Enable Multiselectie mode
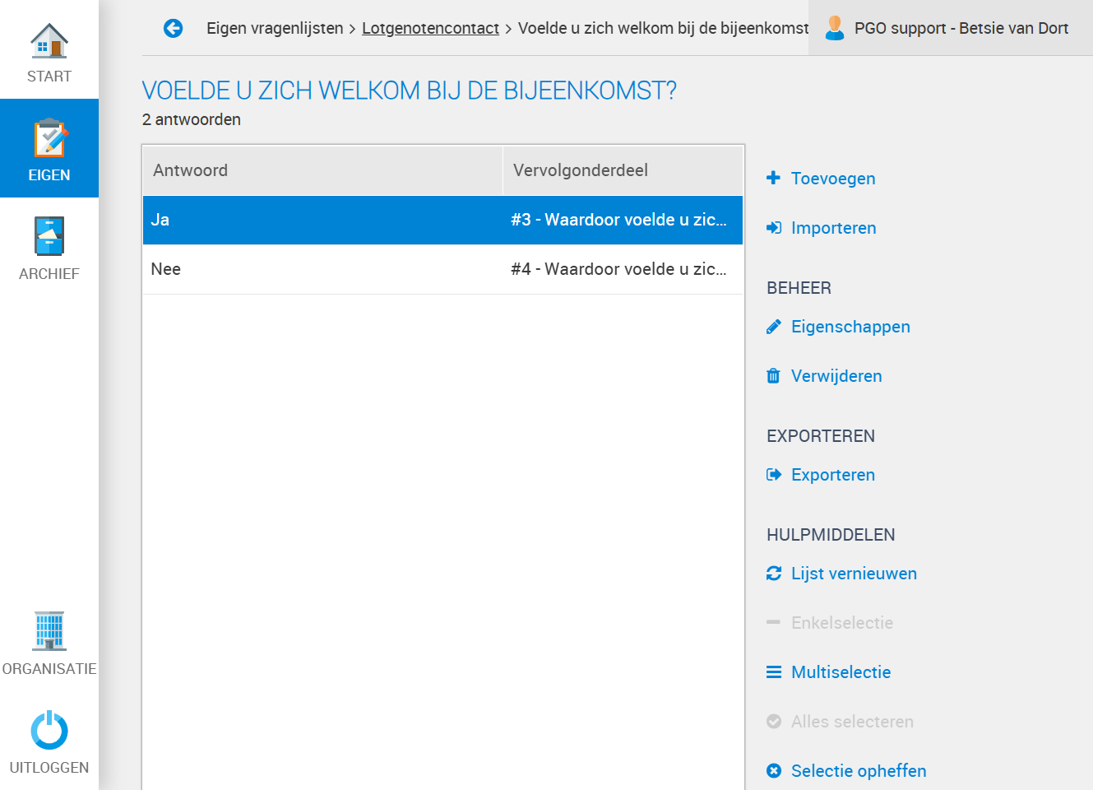 click(x=841, y=672)
